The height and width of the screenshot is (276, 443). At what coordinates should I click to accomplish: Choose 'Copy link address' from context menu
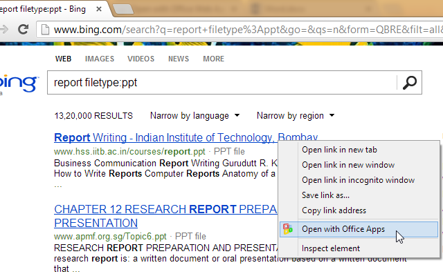pyautogui.click(x=359, y=210)
